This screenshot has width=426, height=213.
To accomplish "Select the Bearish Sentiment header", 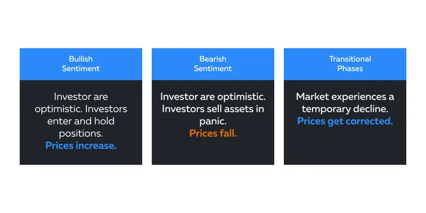I will pos(212,64).
